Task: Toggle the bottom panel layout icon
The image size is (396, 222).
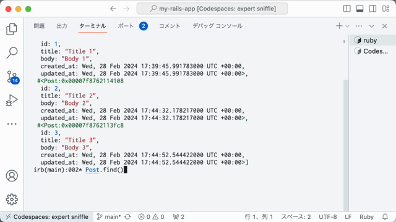Action: click(359, 9)
